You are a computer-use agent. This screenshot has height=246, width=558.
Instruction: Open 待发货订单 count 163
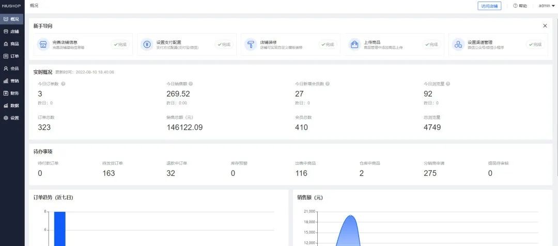click(x=109, y=173)
